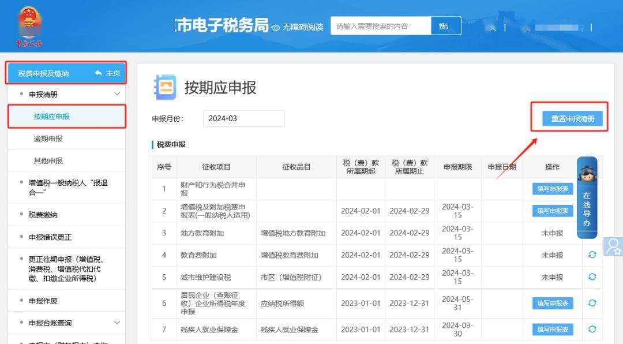This screenshot has width=623, height=344.
Task: Enable 无障碍阅读 accessibility mode
Action: coord(297,27)
